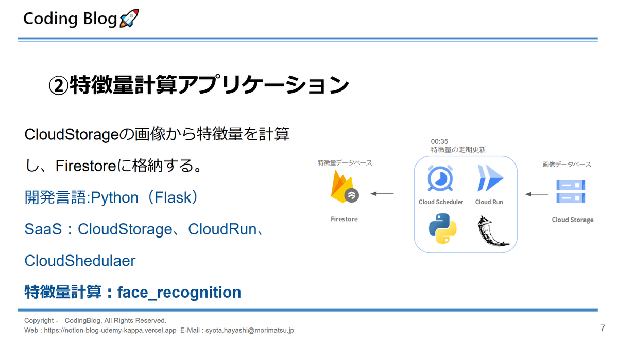Click the Cloud Scheduler alarm clock icon
Screen dimensions: 618x346
tap(440, 178)
